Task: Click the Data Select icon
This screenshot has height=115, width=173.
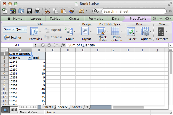Action: pyautogui.click(x=131, y=31)
